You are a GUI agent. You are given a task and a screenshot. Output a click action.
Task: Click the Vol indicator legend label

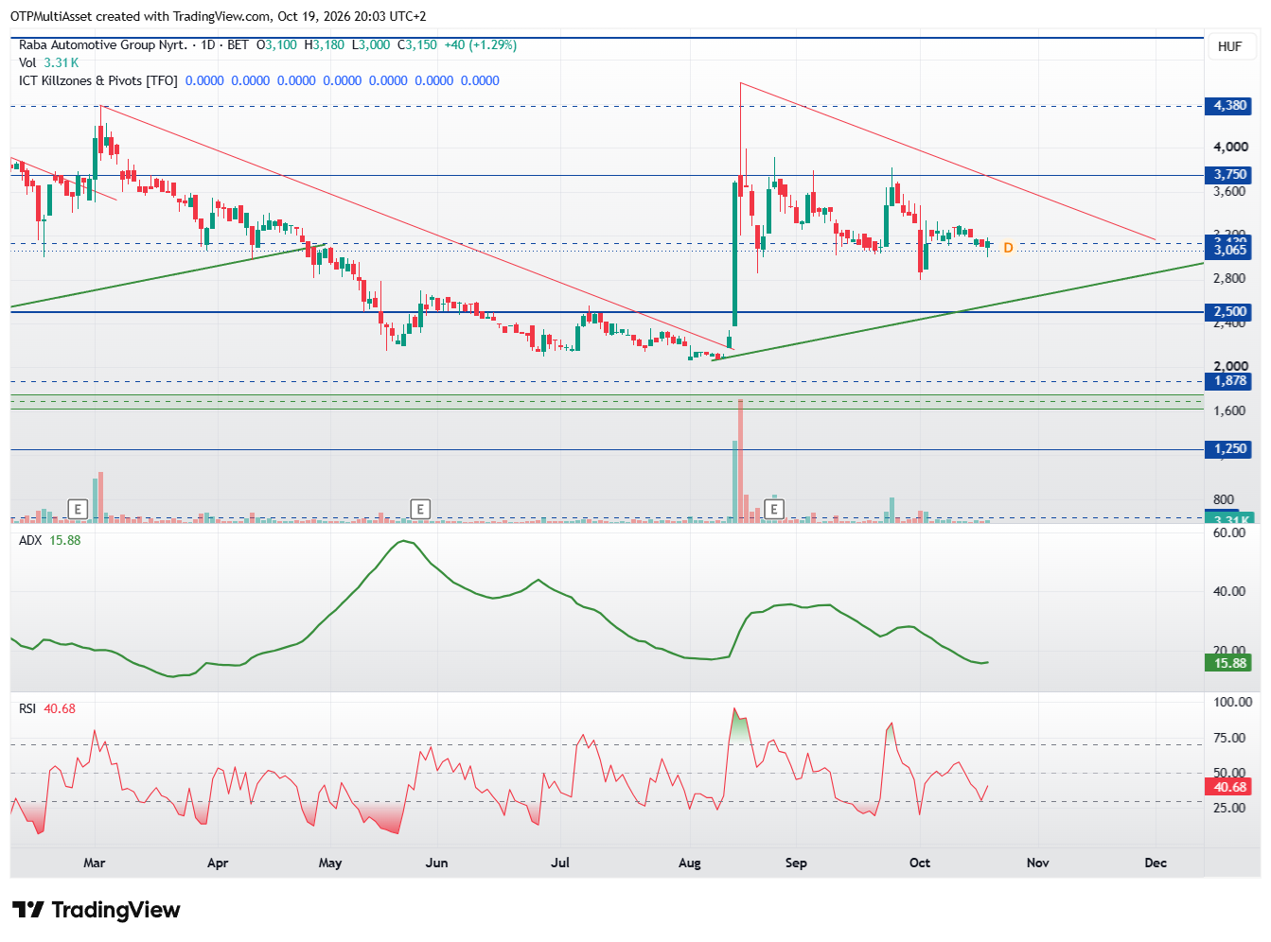tap(27, 62)
